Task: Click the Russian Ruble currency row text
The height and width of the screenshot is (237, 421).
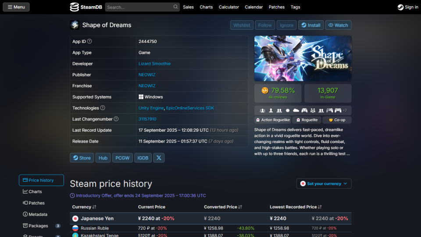Action: pos(95,228)
